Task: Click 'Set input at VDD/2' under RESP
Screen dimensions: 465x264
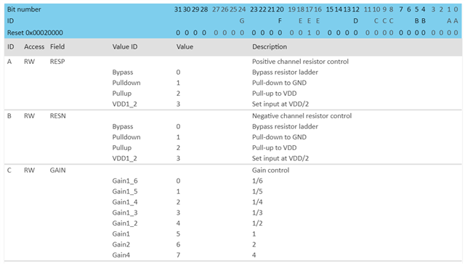Action: point(280,104)
